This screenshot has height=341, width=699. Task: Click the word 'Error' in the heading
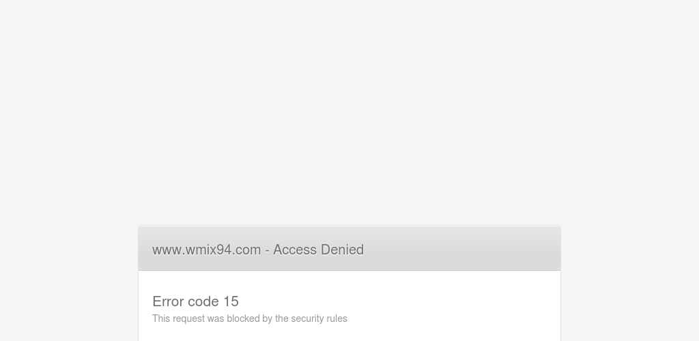(169, 301)
